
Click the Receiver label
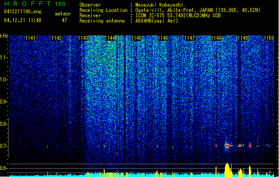coord(90,15)
